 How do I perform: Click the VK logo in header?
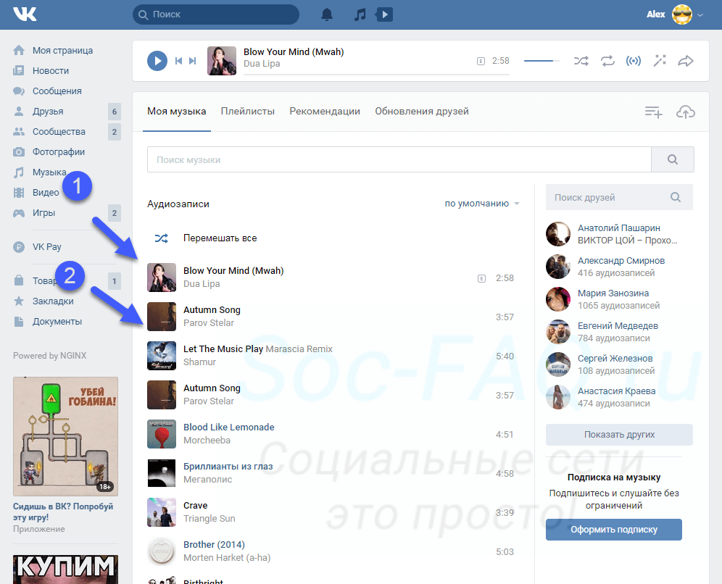click(x=25, y=14)
